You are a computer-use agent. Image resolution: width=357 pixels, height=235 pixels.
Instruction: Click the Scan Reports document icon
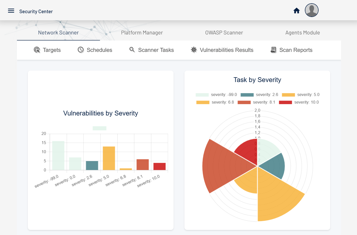[274, 50]
